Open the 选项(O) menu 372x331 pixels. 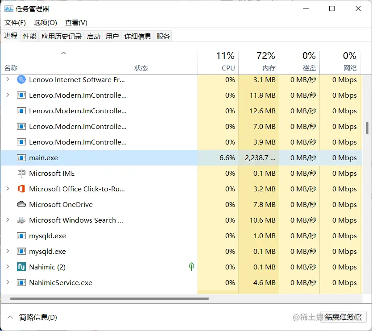click(x=45, y=23)
